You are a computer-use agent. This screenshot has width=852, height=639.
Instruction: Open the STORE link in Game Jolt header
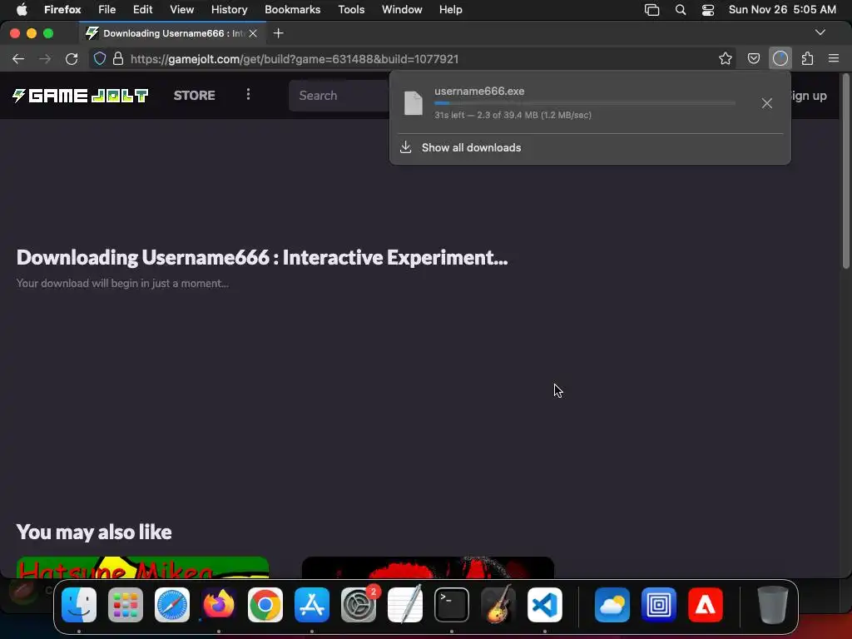194,96
